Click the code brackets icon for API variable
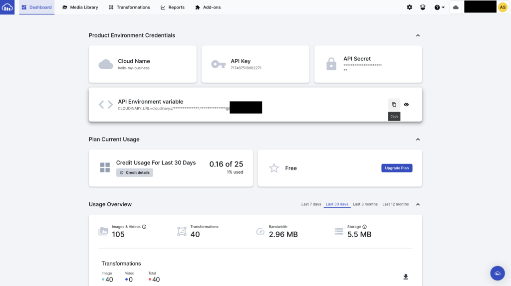The width and height of the screenshot is (511, 286). (x=106, y=105)
